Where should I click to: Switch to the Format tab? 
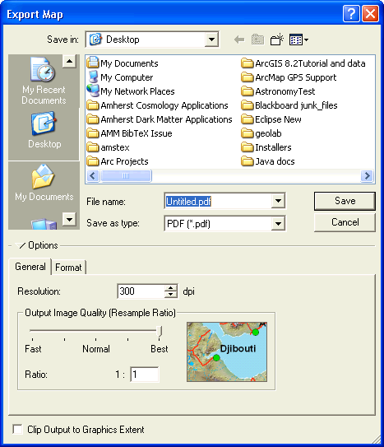pos(68,268)
